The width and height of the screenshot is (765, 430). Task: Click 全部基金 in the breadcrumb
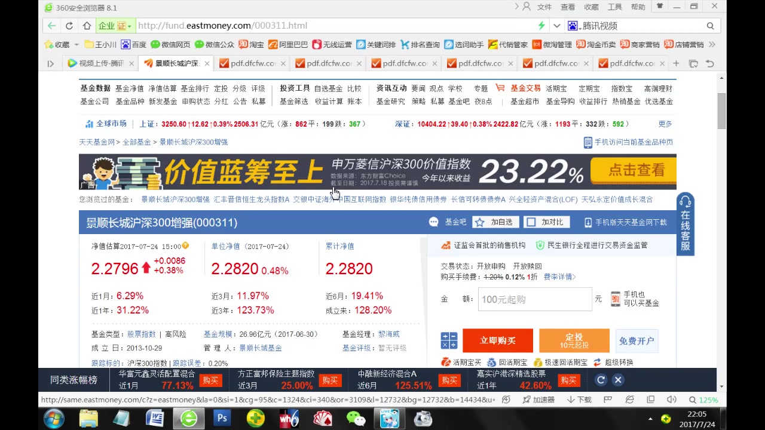click(x=137, y=142)
